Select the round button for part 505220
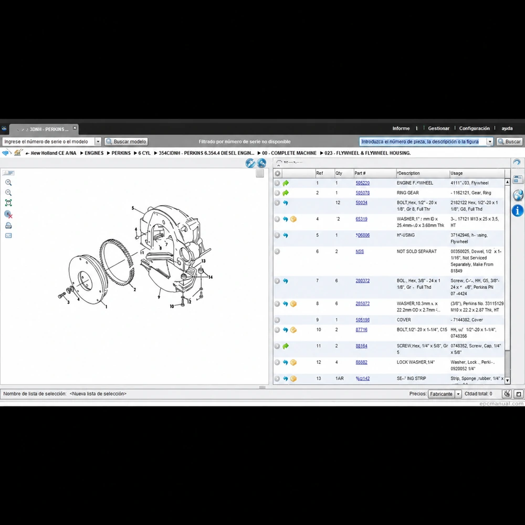This screenshot has width=525, height=525. pos(277,183)
